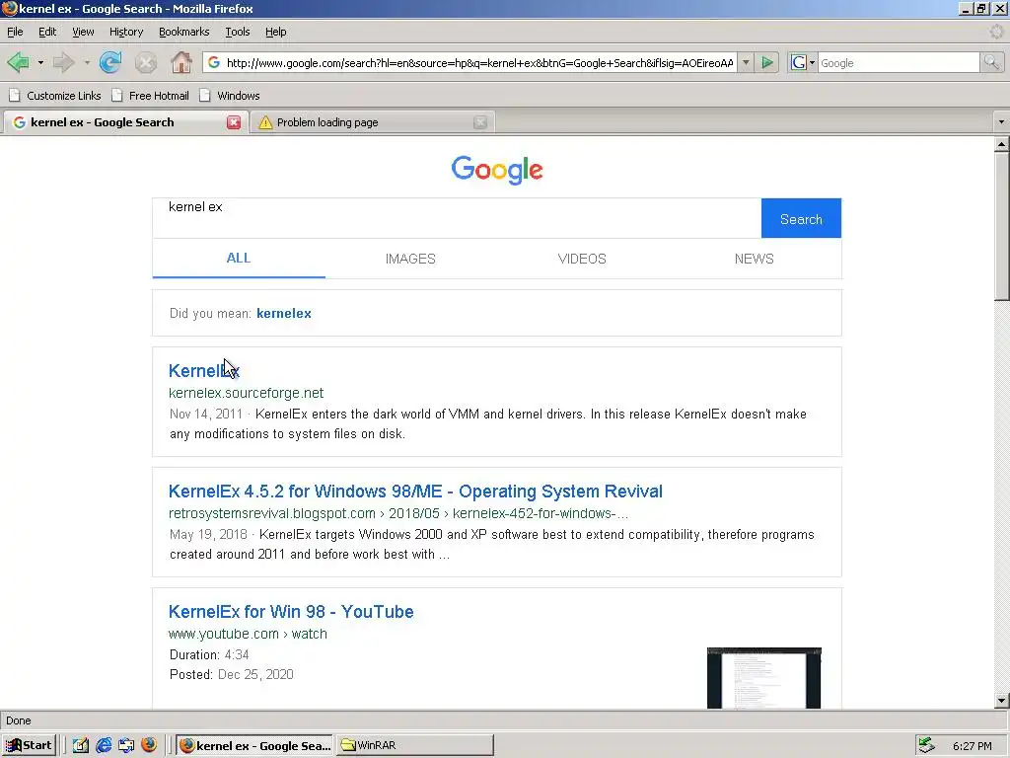
Task: Switch to the NEWS results tab
Action: pos(755,259)
